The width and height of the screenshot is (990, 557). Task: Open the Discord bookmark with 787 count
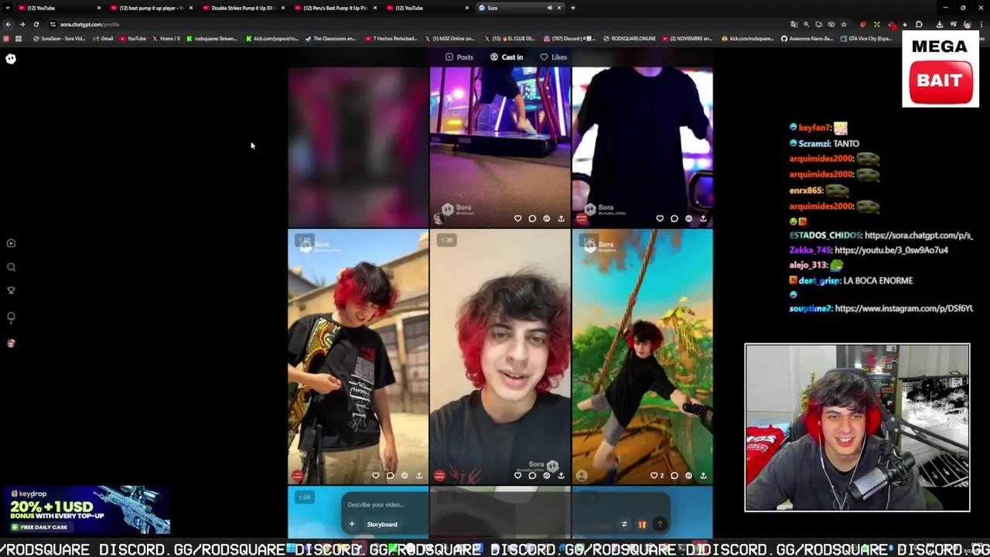pyautogui.click(x=570, y=39)
